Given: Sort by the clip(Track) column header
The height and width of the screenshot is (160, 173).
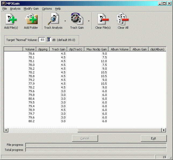Looking at the screenshot, I should point(75,49).
